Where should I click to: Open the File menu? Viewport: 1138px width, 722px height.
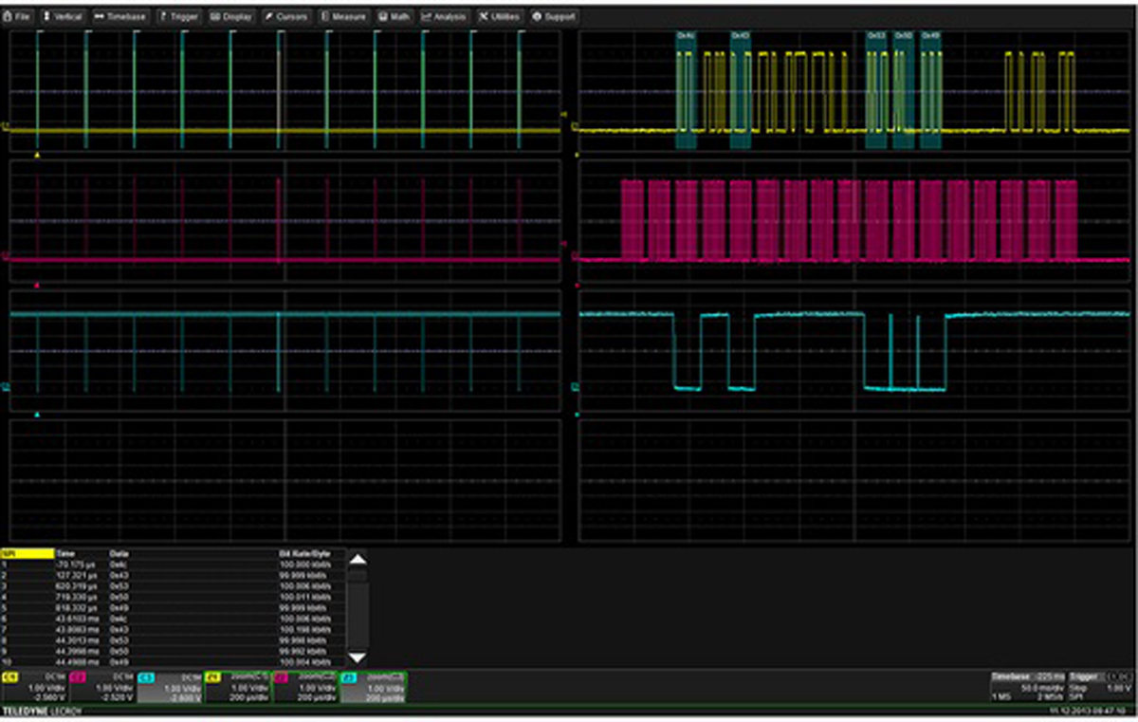19,16
